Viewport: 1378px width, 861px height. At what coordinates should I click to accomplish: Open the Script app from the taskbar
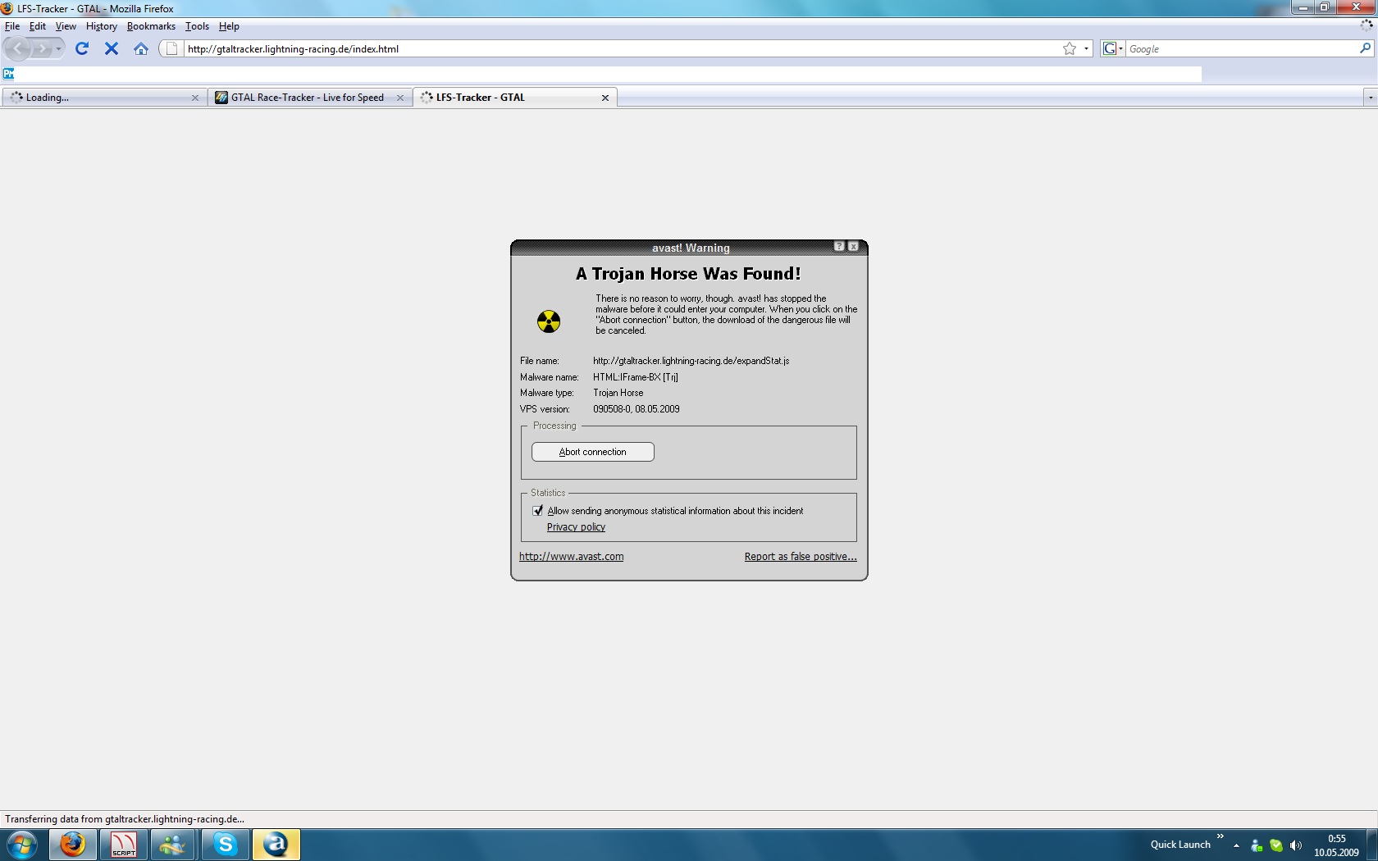pyautogui.click(x=124, y=845)
